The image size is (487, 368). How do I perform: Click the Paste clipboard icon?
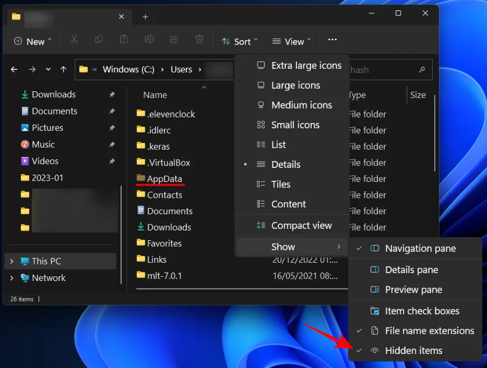pyautogui.click(x=124, y=40)
